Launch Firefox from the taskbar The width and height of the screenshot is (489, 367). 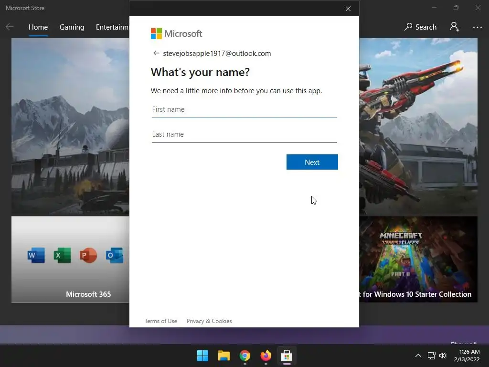[266, 356]
